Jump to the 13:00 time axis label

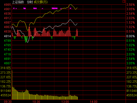point(65,102)
